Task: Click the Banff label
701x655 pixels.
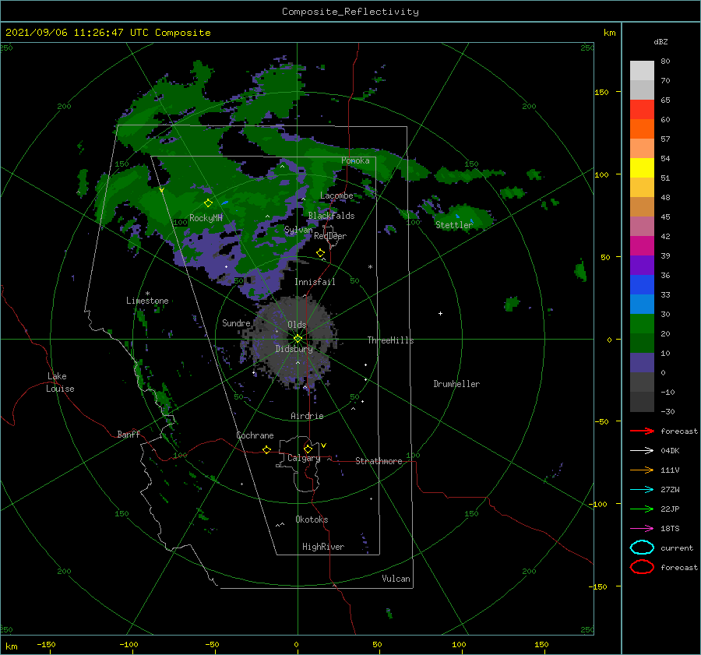Action: pos(129,434)
